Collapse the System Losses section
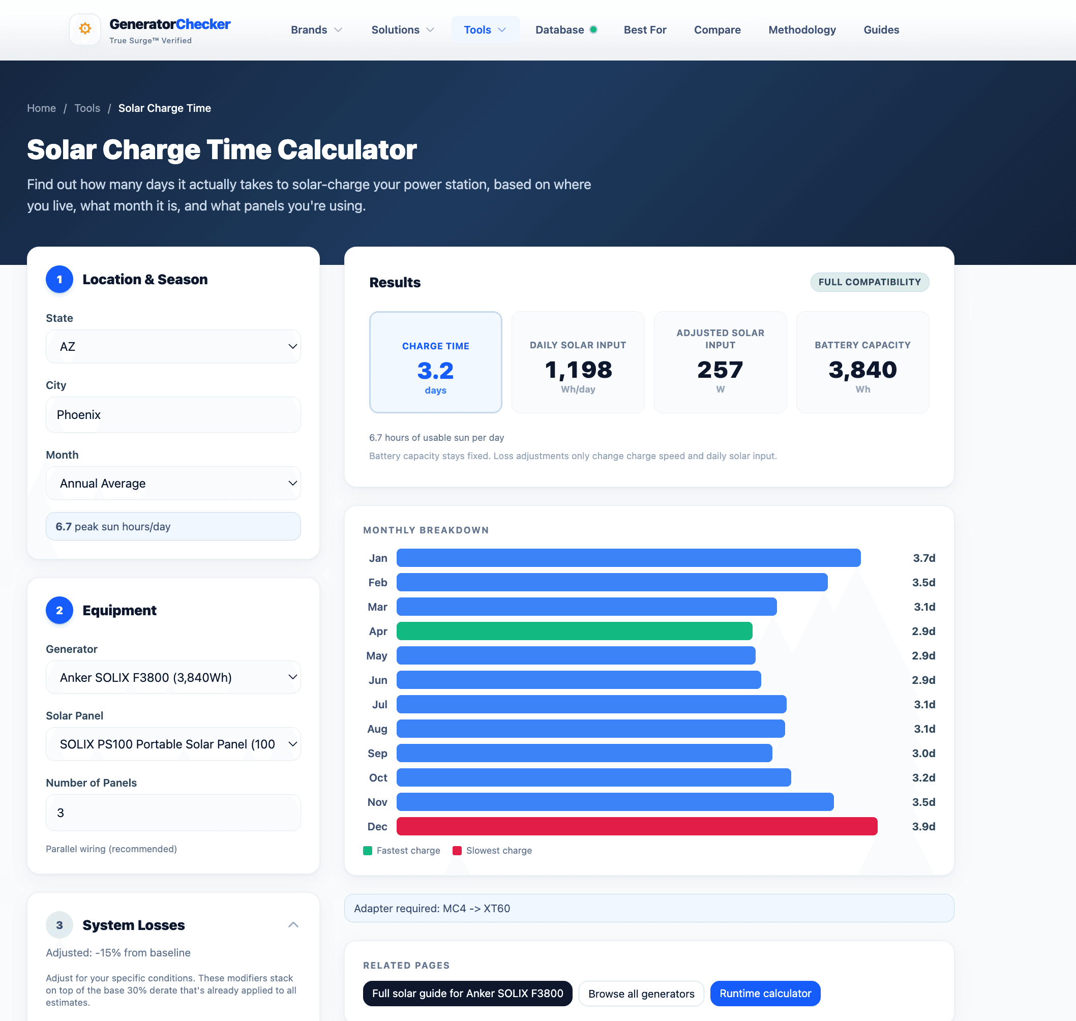Viewport: 1076px width, 1021px height. pyautogui.click(x=293, y=925)
